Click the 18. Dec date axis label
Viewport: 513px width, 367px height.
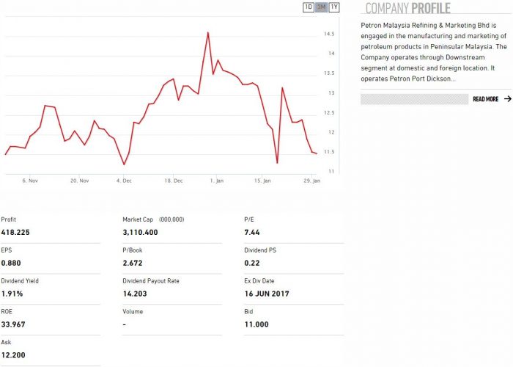point(173,181)
